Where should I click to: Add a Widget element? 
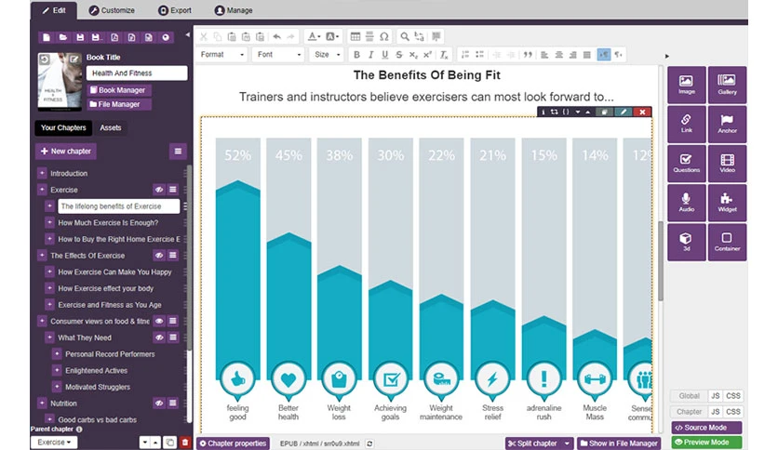727,202
